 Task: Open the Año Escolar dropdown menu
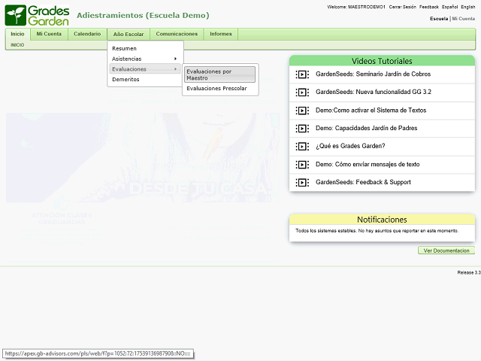coord(129,35)
